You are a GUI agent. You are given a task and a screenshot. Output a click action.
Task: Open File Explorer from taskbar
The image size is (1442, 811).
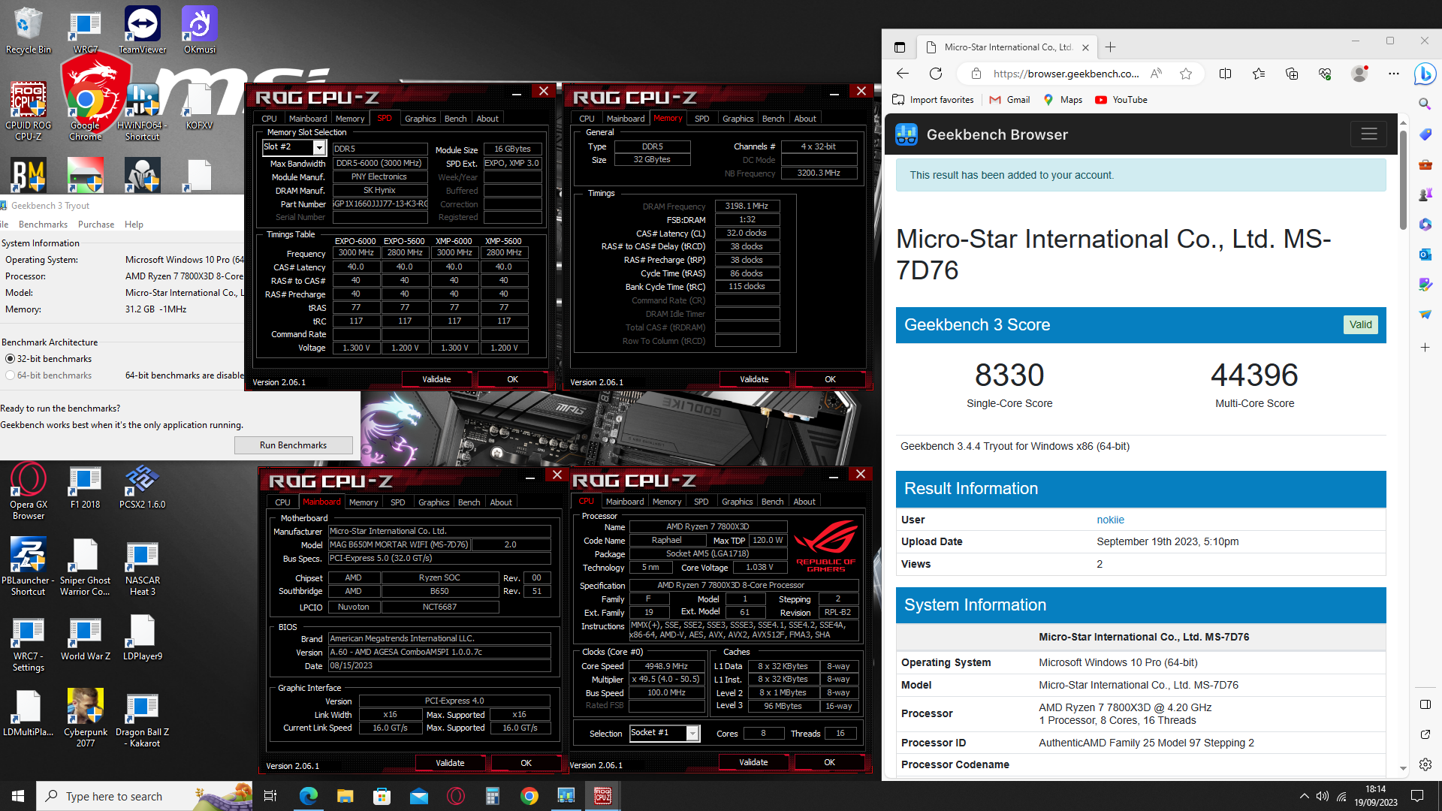[x=345, y=796]
